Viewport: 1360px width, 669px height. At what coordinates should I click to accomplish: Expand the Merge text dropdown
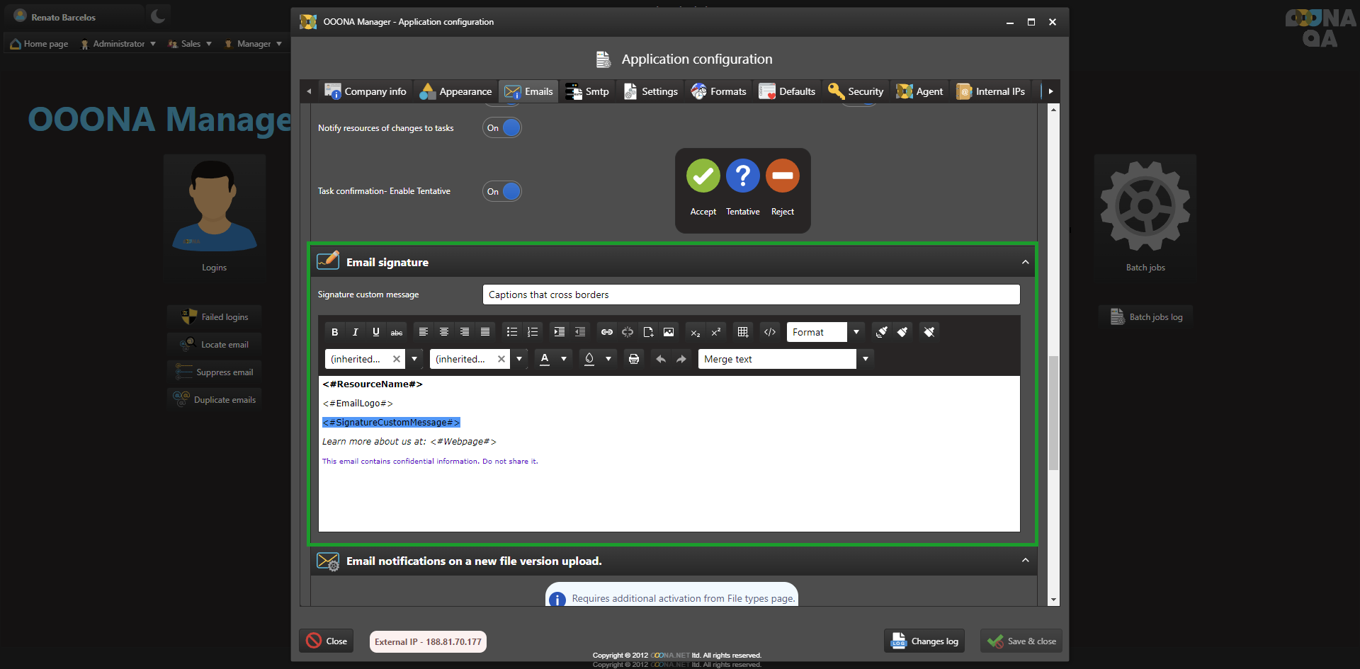point(865,359)
